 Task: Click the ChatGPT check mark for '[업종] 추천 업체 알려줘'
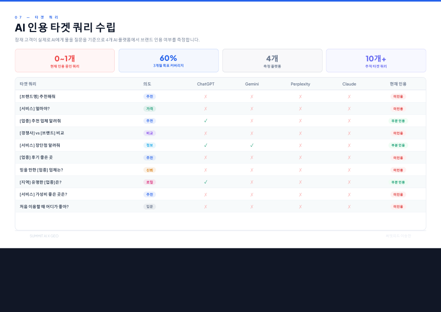pyautogui.click(x=206, y=121)
